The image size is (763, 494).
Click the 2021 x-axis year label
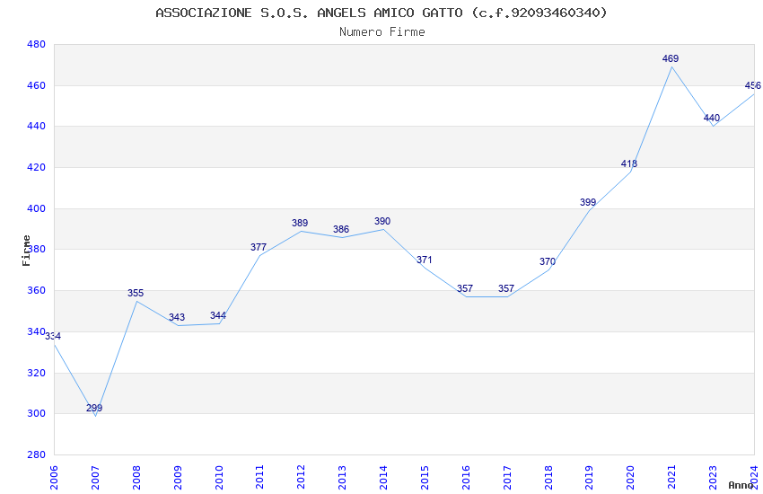[672, 477]
